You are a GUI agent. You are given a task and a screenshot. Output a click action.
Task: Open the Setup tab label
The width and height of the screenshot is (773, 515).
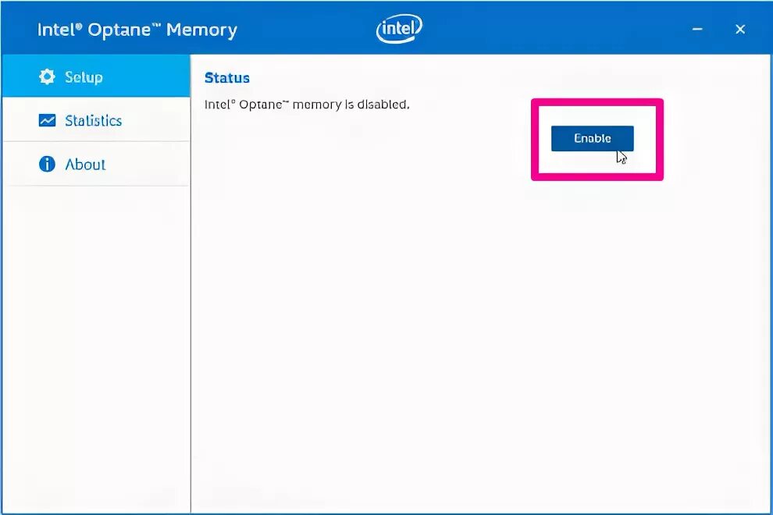[84, 76]
